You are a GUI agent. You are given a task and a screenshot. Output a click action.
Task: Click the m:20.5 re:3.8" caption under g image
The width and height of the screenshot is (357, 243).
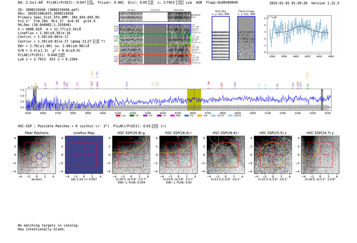[x=131, y=179]
